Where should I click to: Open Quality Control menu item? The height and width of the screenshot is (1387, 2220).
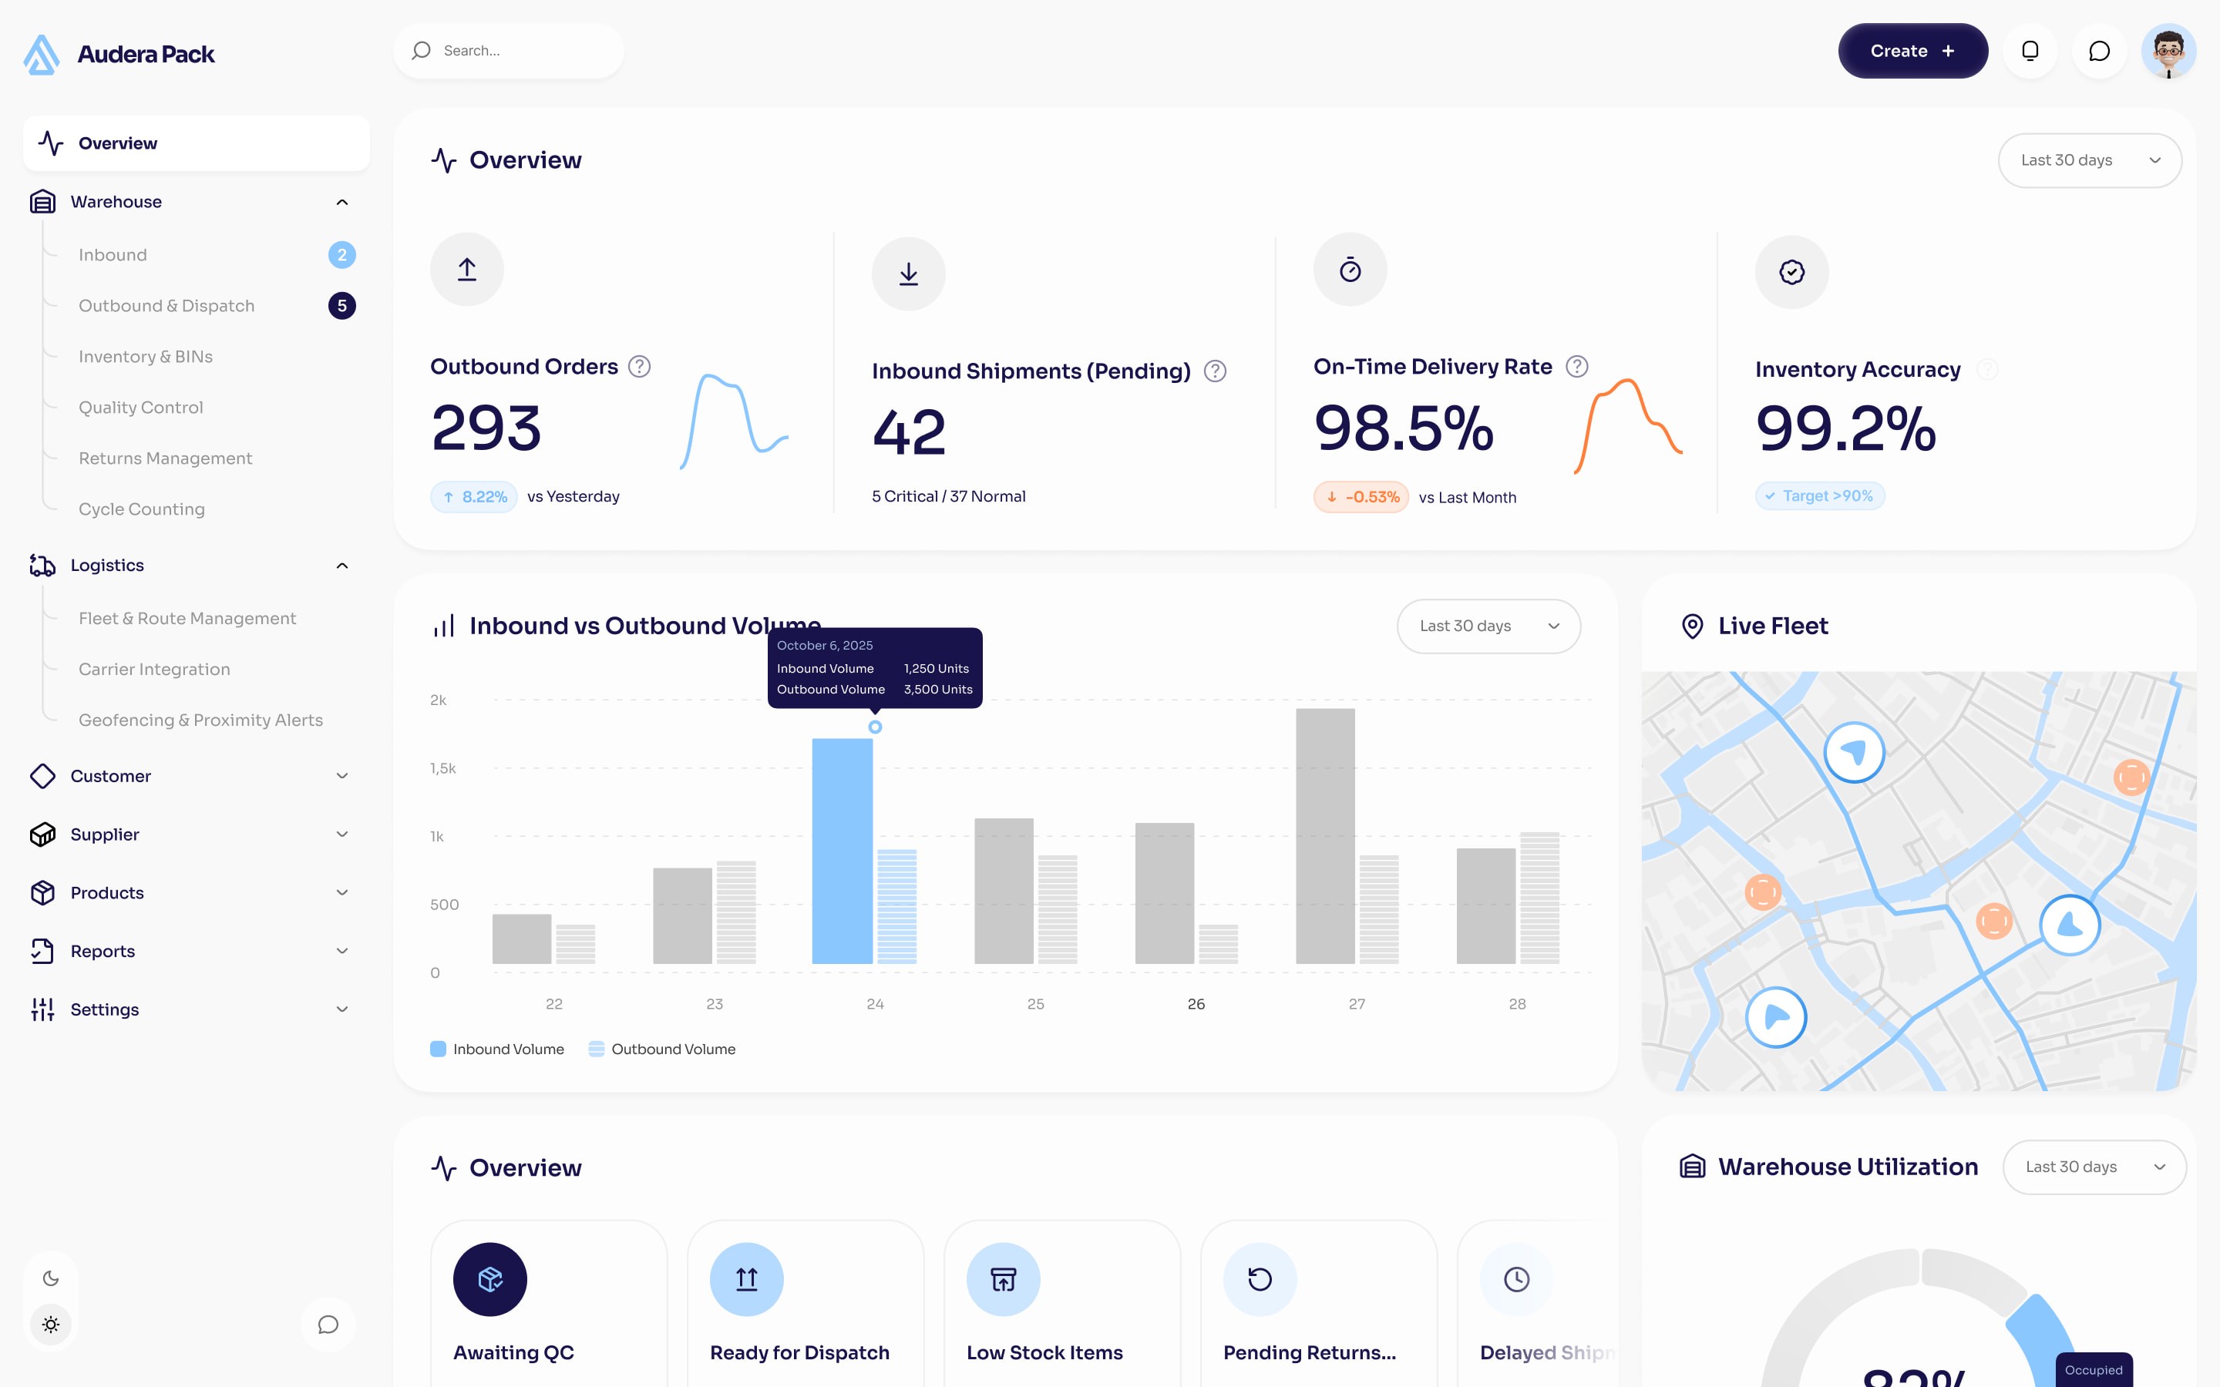coord(140,408)
